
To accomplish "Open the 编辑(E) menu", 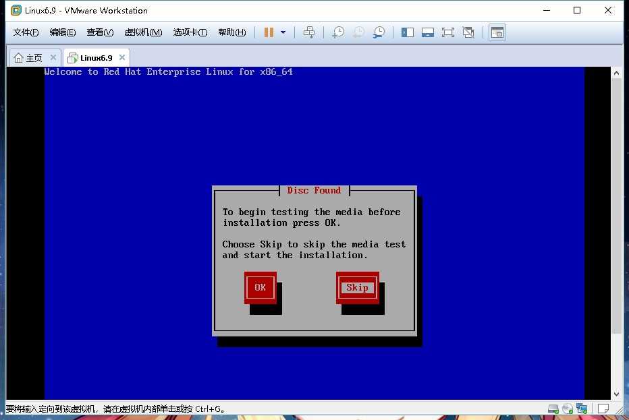I will pyautogui.click(x=63, y=32).
